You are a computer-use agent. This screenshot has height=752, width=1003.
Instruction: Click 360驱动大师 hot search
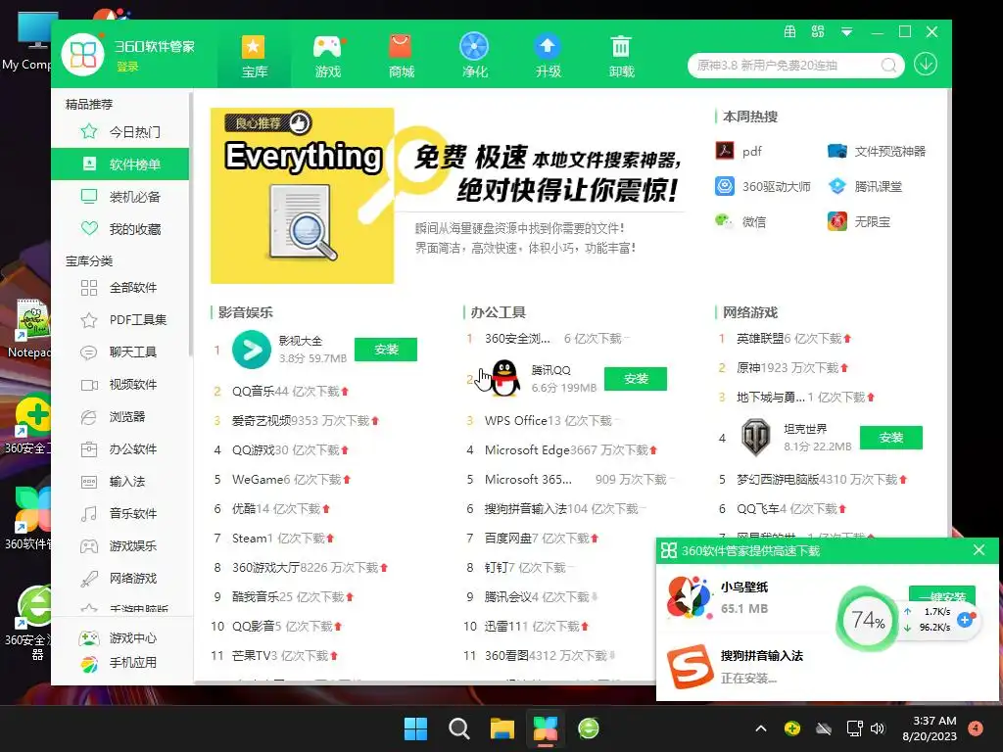[762, 186]
